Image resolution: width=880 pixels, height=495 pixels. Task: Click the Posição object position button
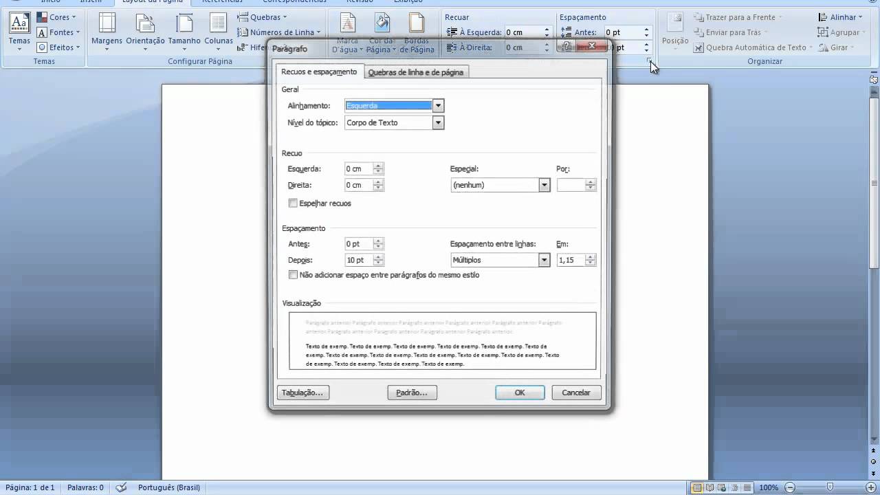click(675, 32)
